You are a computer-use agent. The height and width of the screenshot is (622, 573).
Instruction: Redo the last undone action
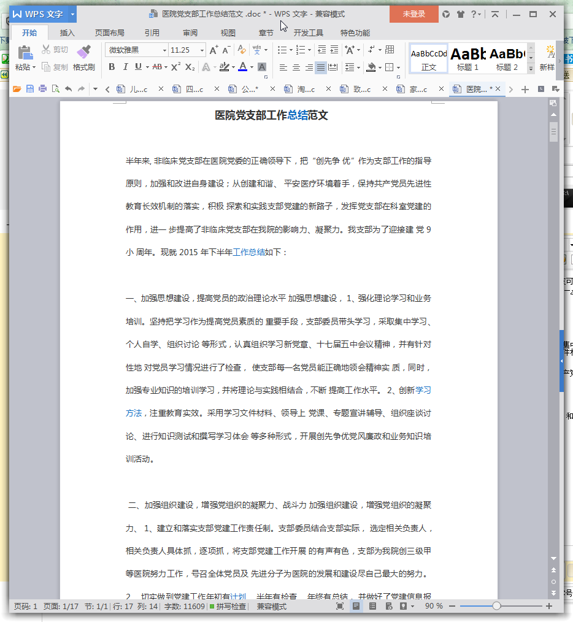(82, 89)
